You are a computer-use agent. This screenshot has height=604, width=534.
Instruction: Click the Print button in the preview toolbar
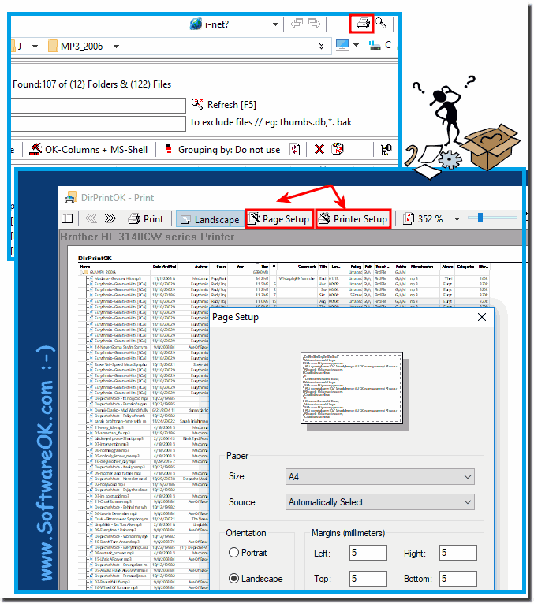[146, 218]
